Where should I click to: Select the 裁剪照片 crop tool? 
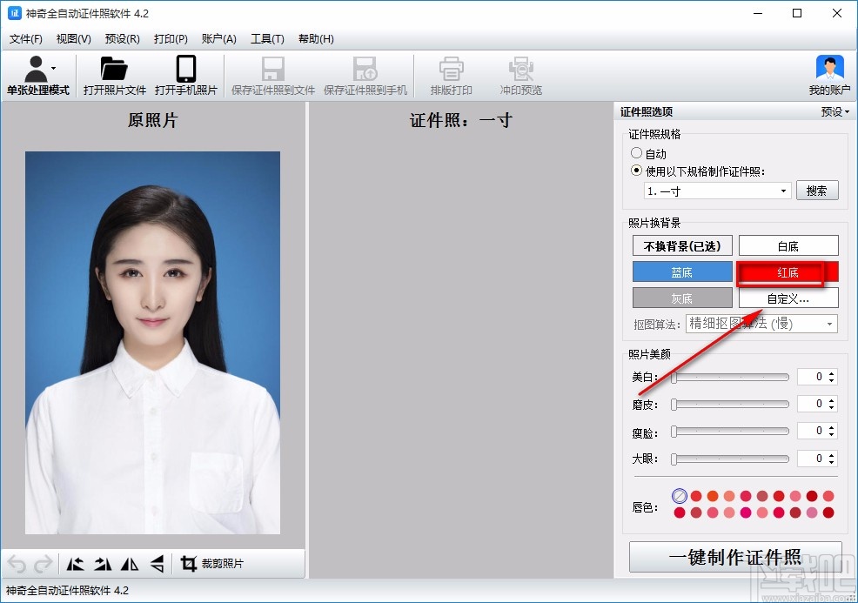click(212, 564)
